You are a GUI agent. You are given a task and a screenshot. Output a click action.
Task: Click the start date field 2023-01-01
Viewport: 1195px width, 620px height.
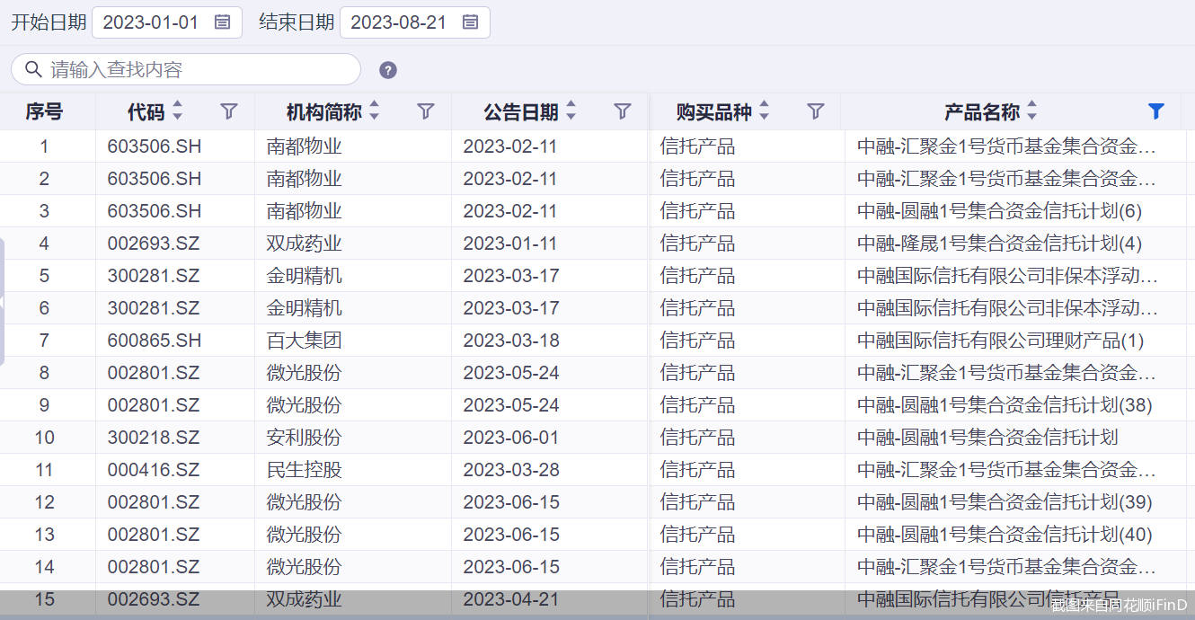pyautogui.click(x=167, y=22)
